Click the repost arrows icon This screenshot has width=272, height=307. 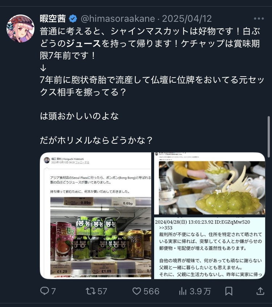tap(91, 291)
